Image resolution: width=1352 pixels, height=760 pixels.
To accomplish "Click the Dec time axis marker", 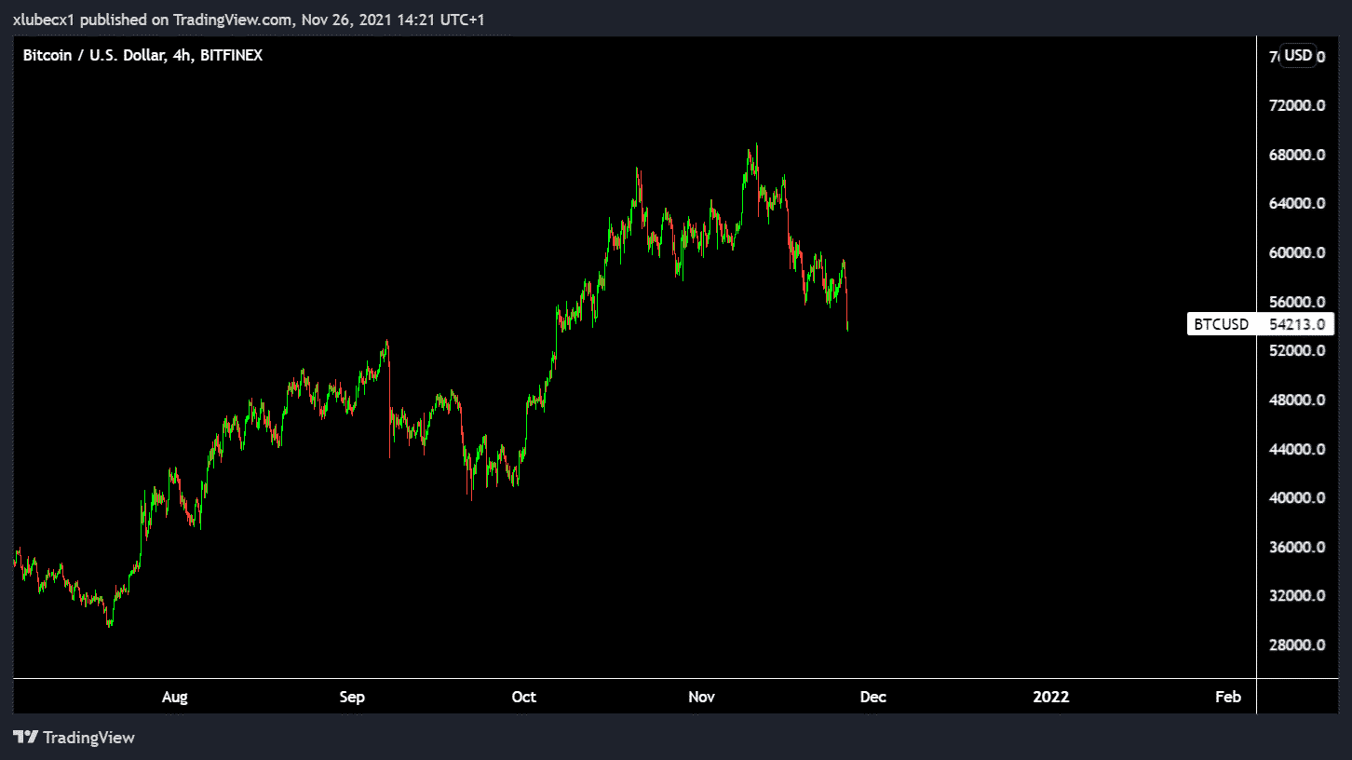I will point(873,697).
